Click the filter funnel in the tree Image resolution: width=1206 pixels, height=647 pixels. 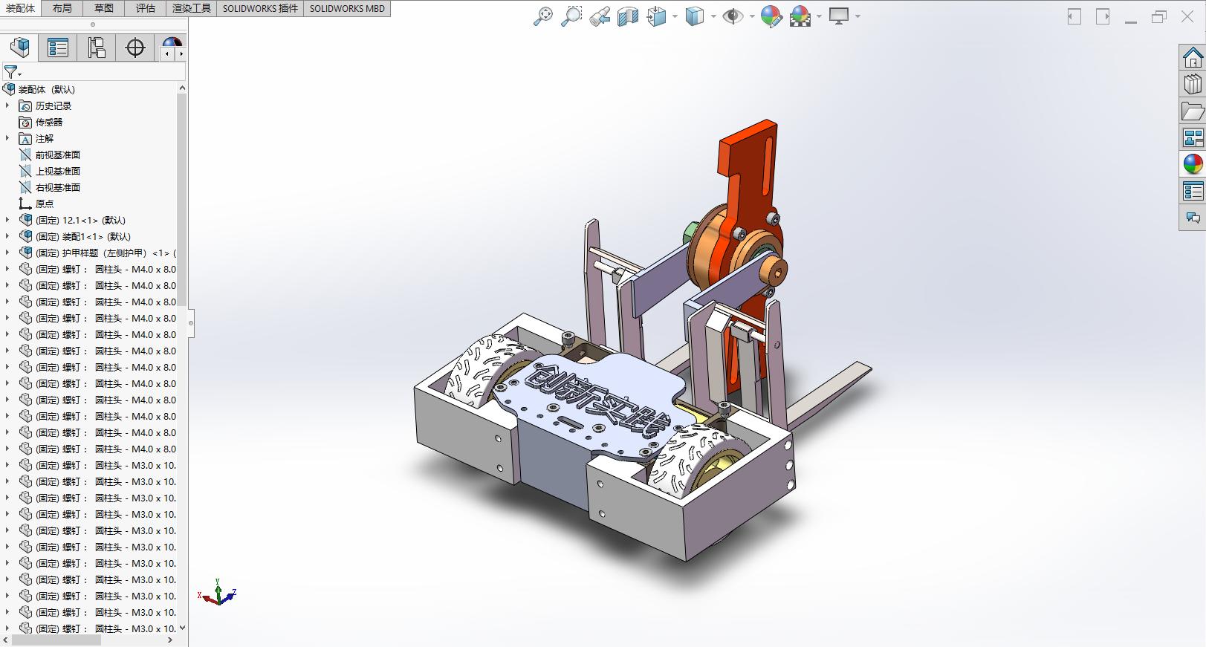click(12, 72)
